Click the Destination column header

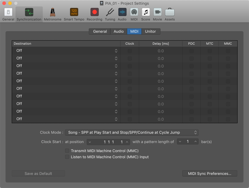(66, 43)
